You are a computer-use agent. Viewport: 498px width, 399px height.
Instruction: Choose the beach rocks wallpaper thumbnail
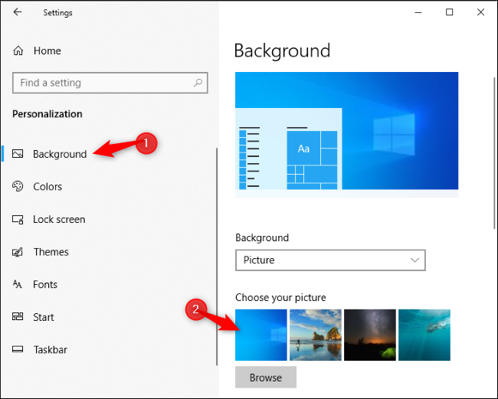(316, 335)
